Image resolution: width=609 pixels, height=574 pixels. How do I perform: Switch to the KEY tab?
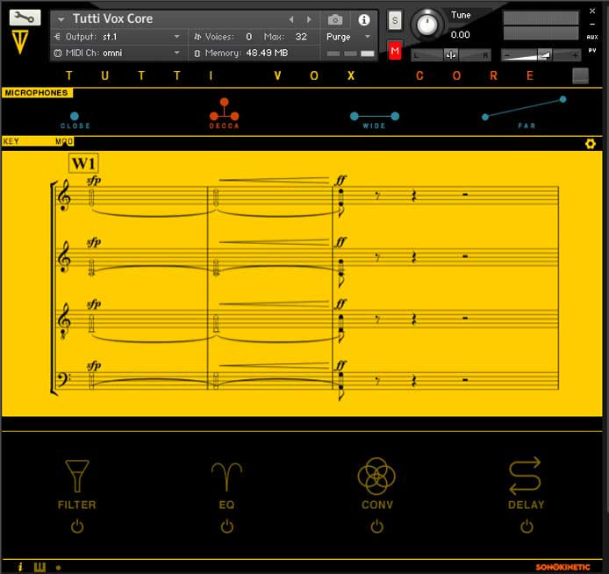(11, 141)
